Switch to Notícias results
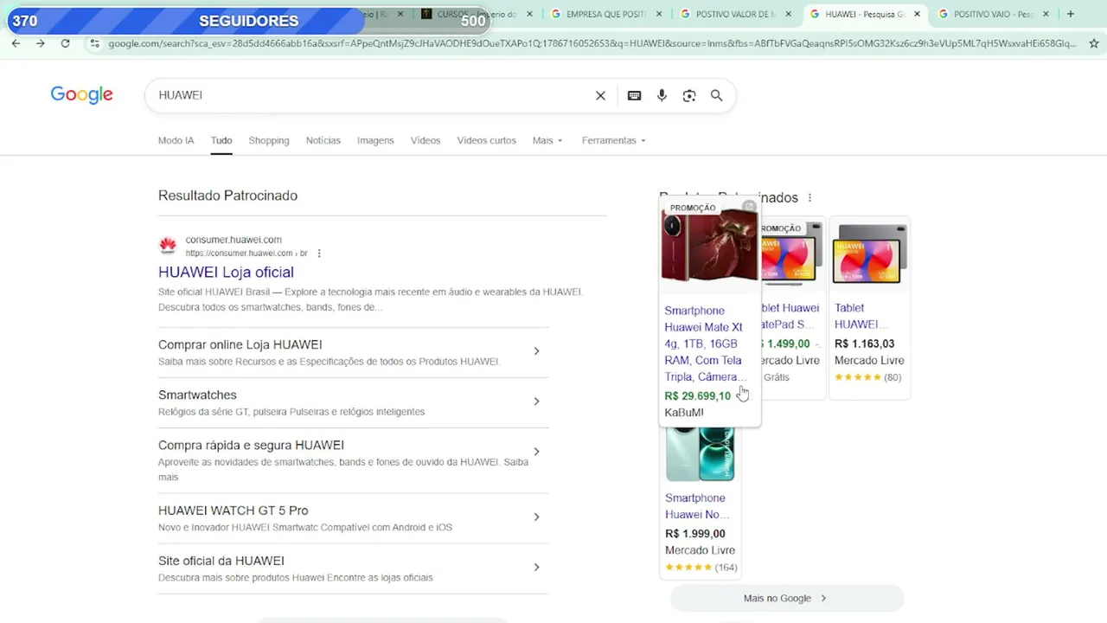The width and height of the screenshot is (1107, 623). [x=323, y=140]
